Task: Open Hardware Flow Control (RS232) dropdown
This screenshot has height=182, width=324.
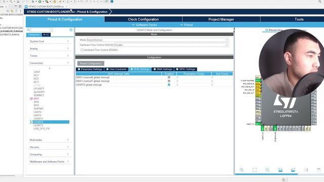Action: (171, 45)
